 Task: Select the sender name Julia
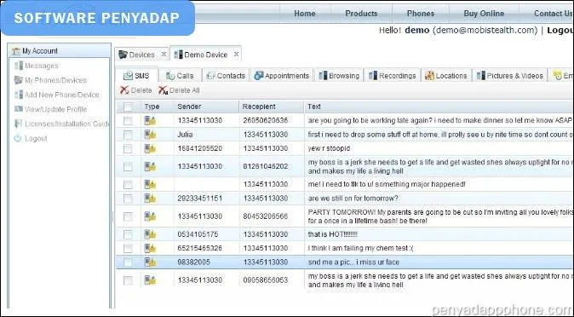(185, 135)
